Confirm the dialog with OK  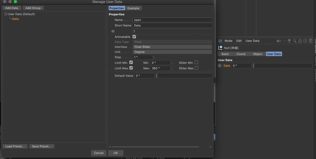pos(116,153)
